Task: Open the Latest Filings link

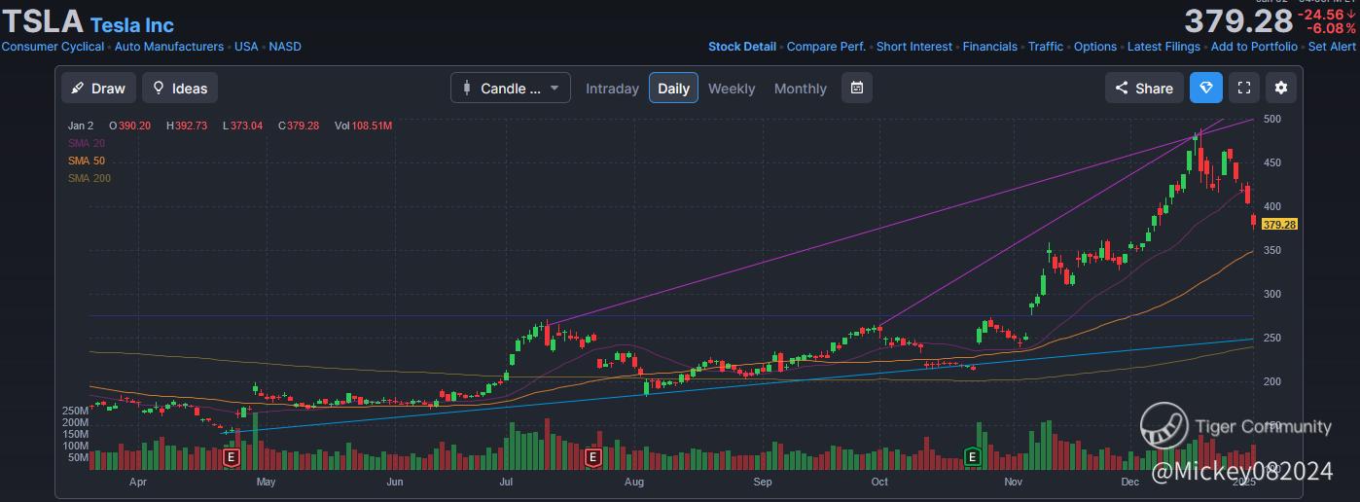Action: click(x=1163, y=47)
